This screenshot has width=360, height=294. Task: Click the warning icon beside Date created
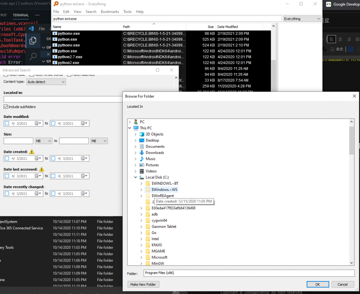click(32, 152)
